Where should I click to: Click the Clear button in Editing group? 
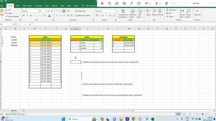click(x=170, y=16)
